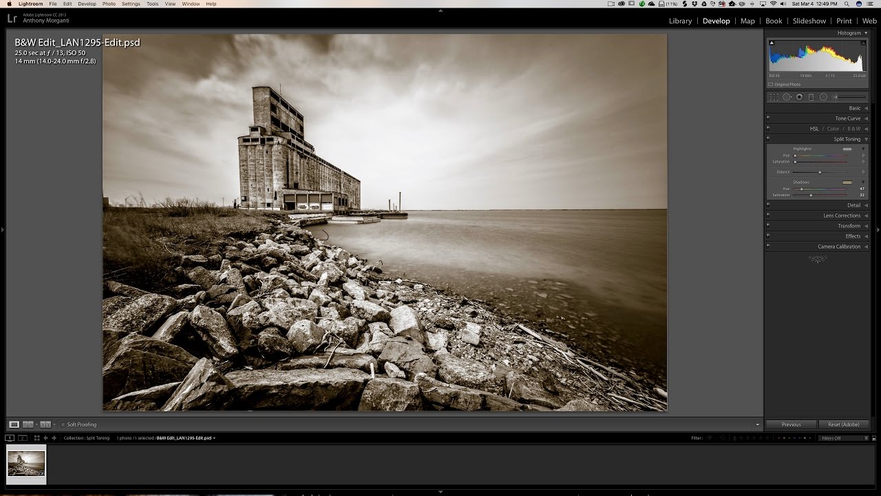Open macOS Spotlight search
This screenshot has height=496, width=881.
point(846,4)
